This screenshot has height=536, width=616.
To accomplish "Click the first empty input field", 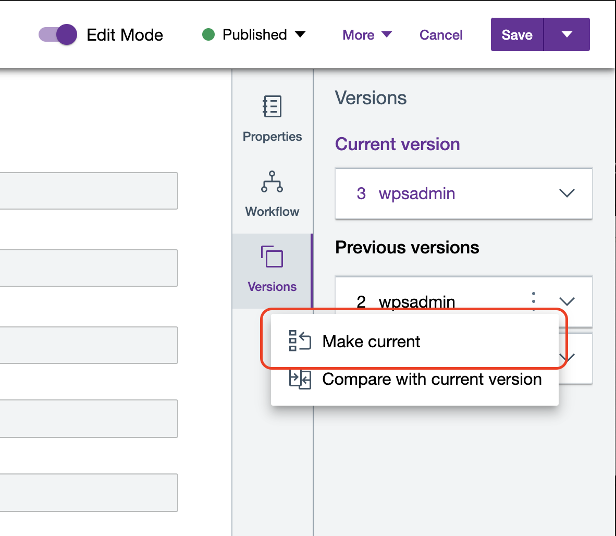I will [x=89, y=191].
